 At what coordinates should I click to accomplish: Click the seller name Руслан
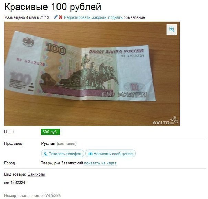coord(48,143)
